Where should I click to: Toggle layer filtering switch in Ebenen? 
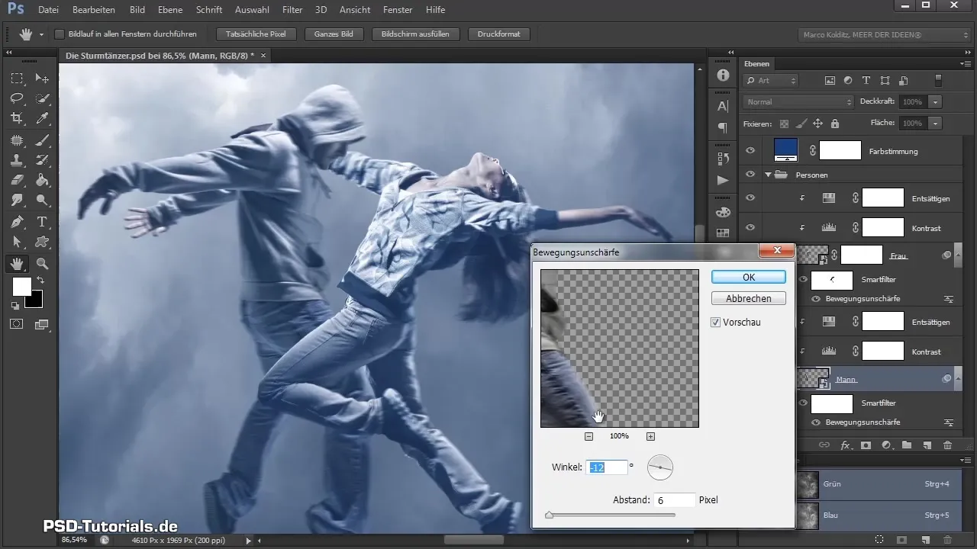pyautogui.click(x=939, y=80)
